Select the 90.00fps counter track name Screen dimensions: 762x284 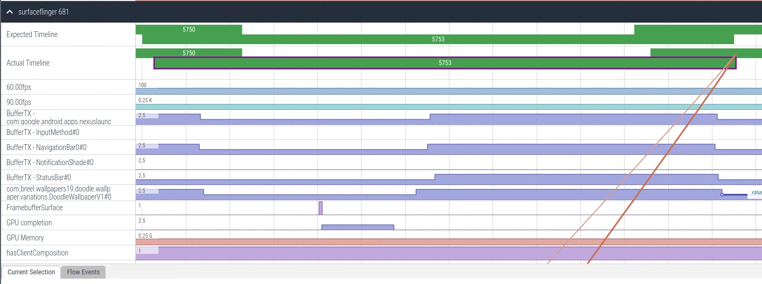point(19,102)
